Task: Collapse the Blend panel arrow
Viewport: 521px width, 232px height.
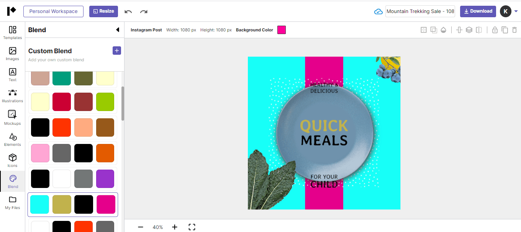Action: click(118, 30)
